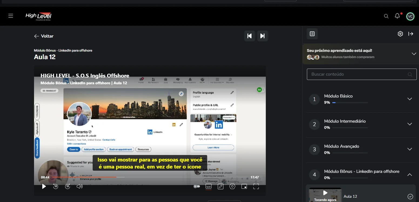
Task: Rewind the video 10 seconds
Action: point(56,186)
